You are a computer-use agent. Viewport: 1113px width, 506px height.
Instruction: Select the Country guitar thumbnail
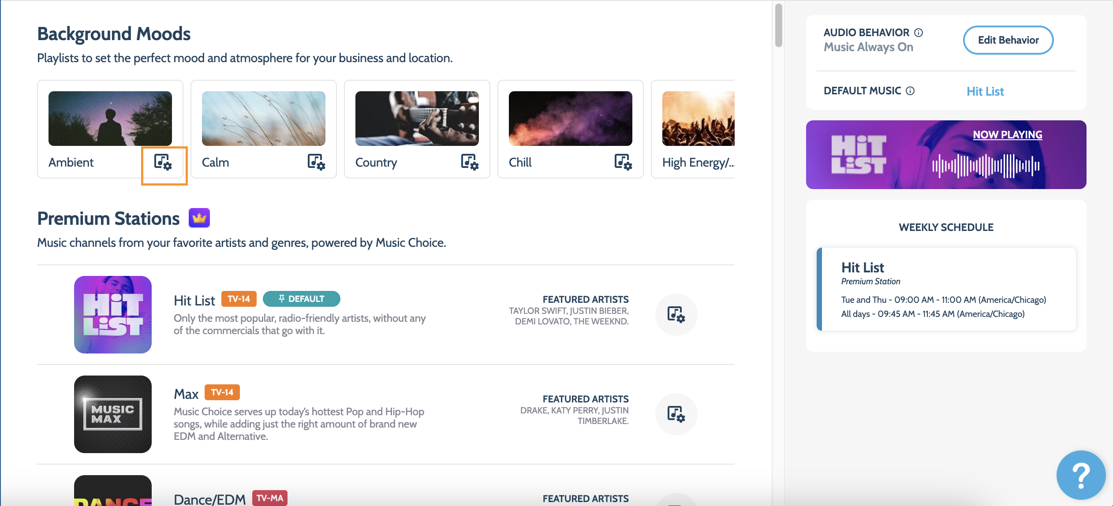pyautogui.click(x=417, y=119)
